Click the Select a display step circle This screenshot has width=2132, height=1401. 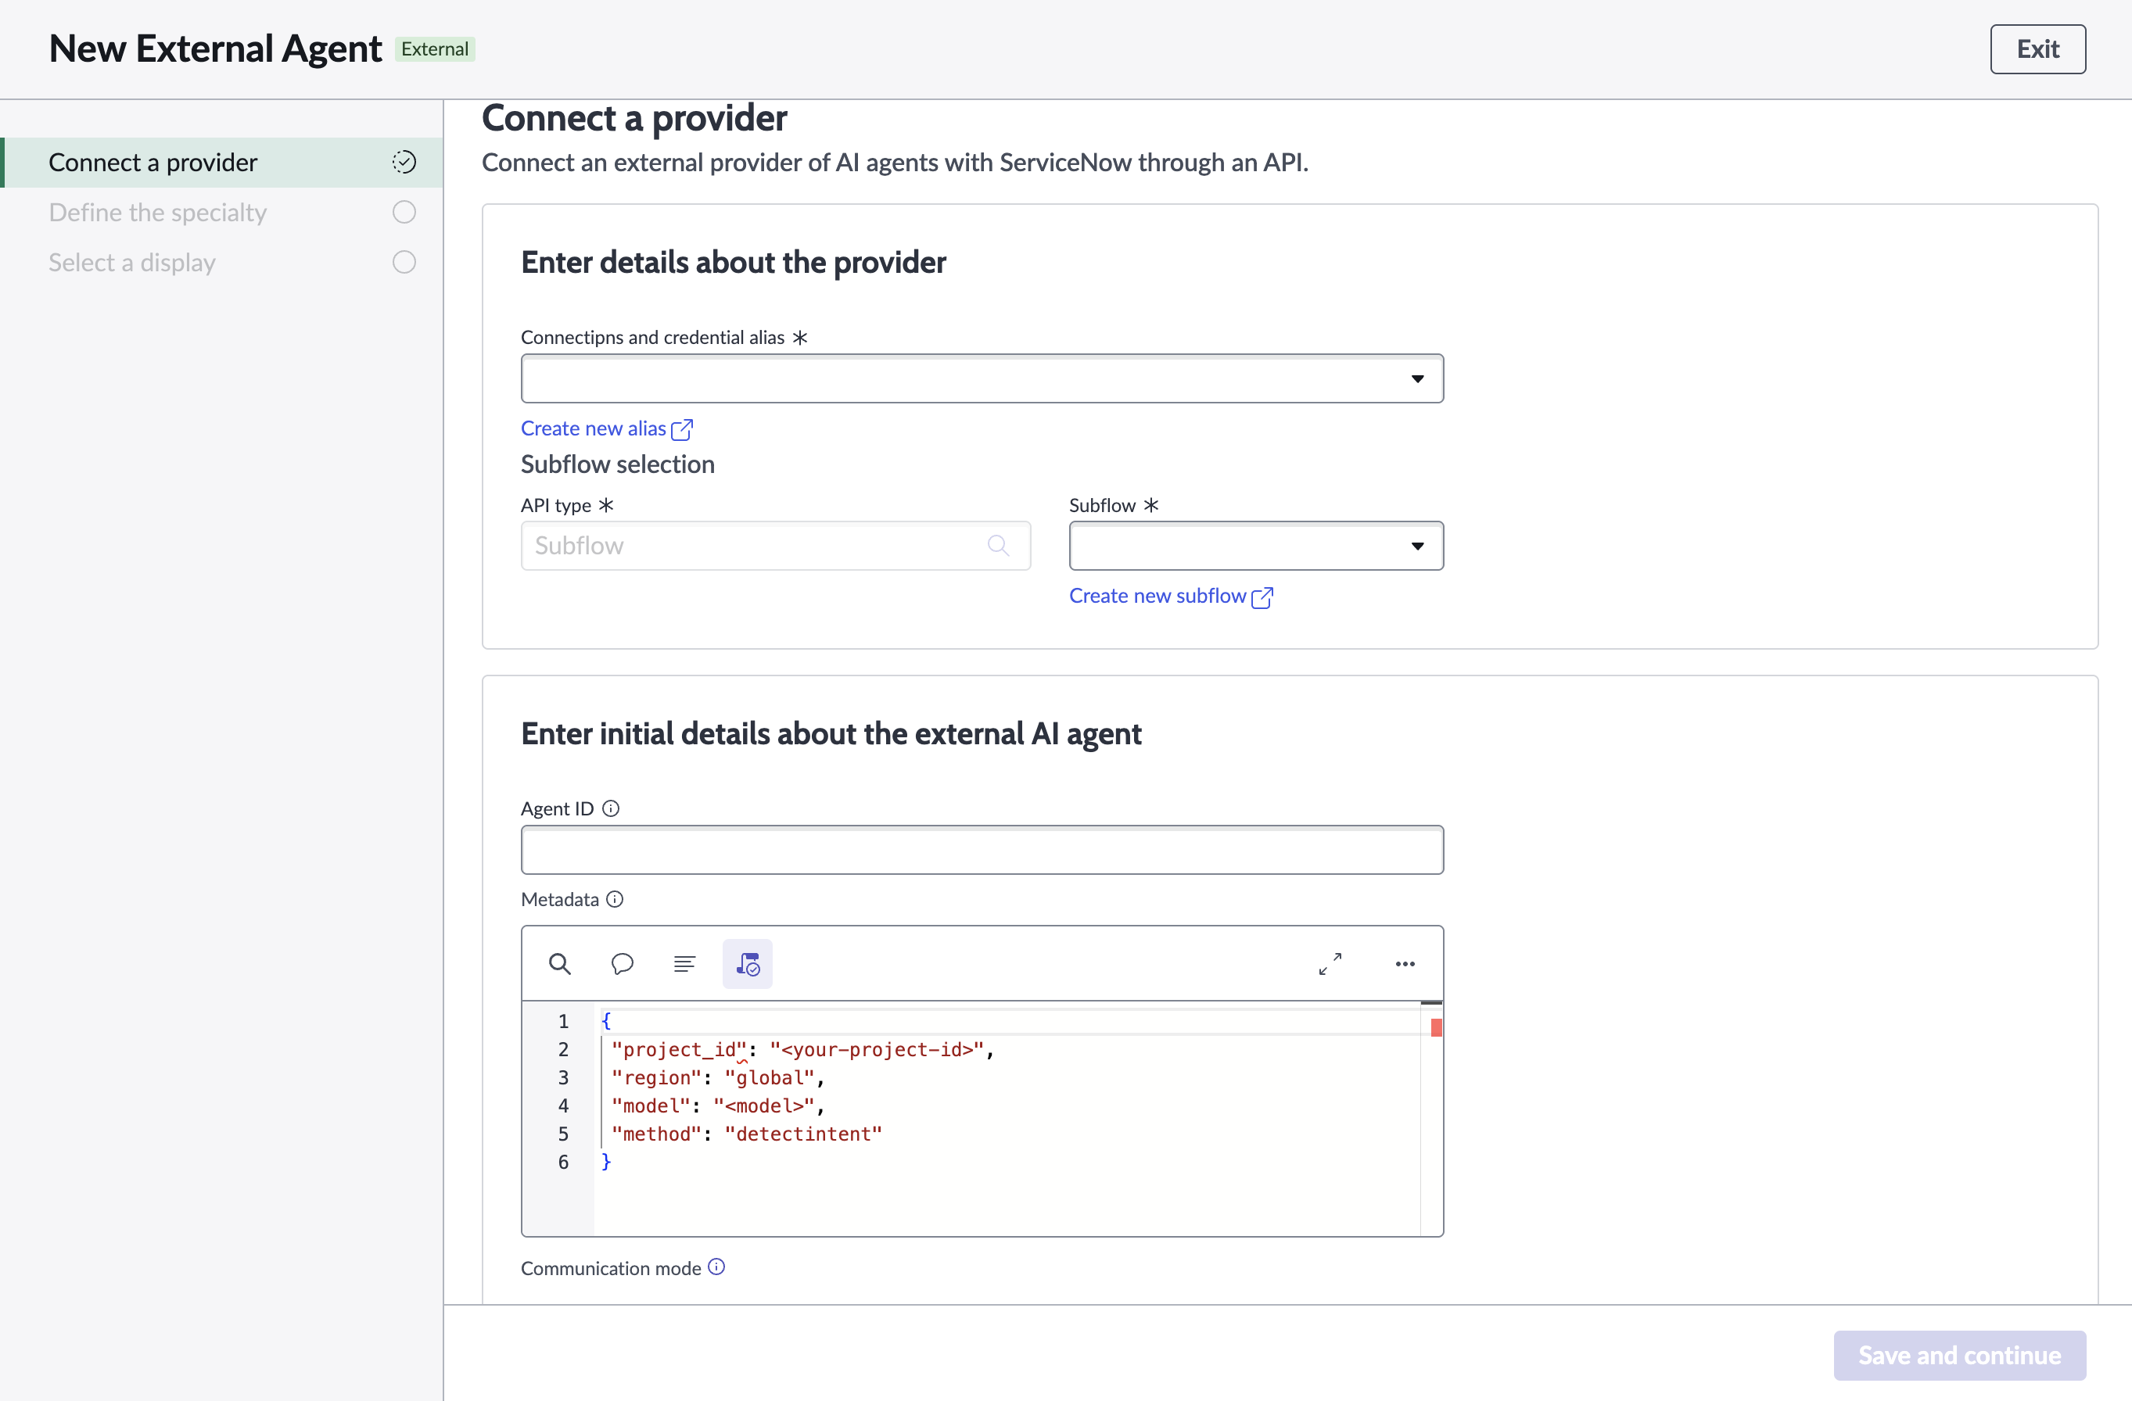[404, 262]
